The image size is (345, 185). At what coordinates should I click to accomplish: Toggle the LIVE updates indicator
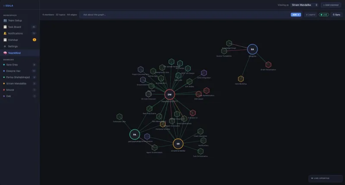pyautogui.click(x=324, y=15)
